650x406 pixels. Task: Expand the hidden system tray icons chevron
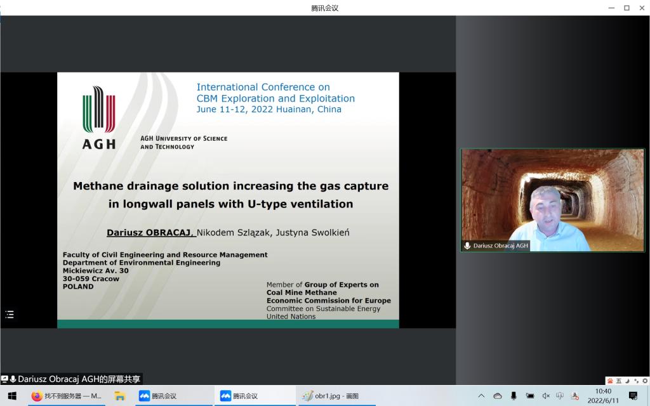481,396
